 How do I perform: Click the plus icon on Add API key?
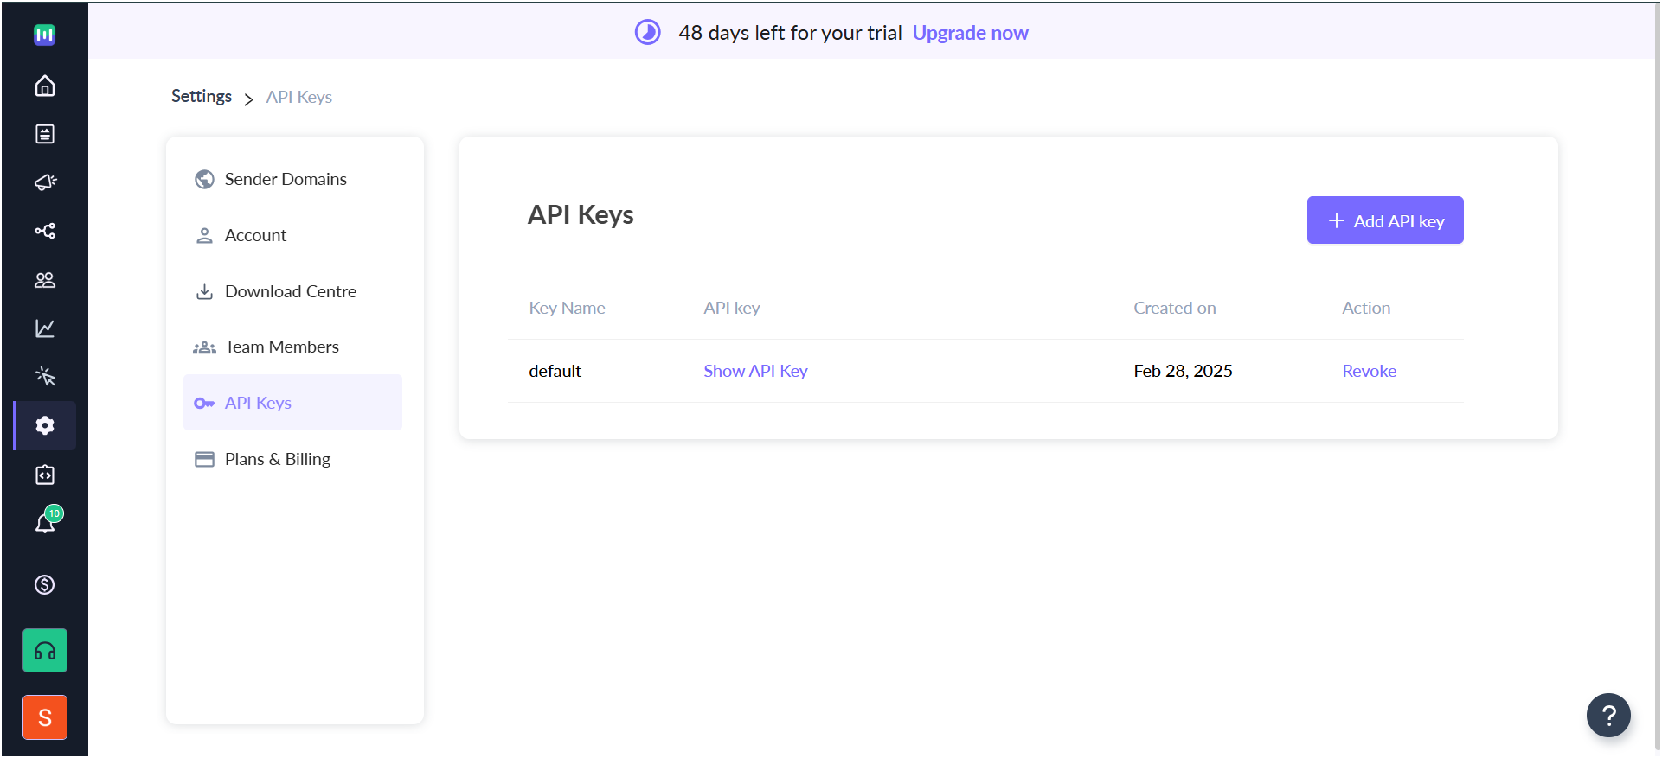(x=1337, y=220)
